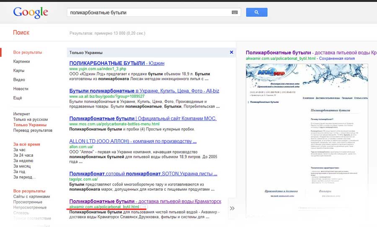The height and width of the screenshot is (227, 377).
Task: Switch to Карты search
Action: coord(19,71)
